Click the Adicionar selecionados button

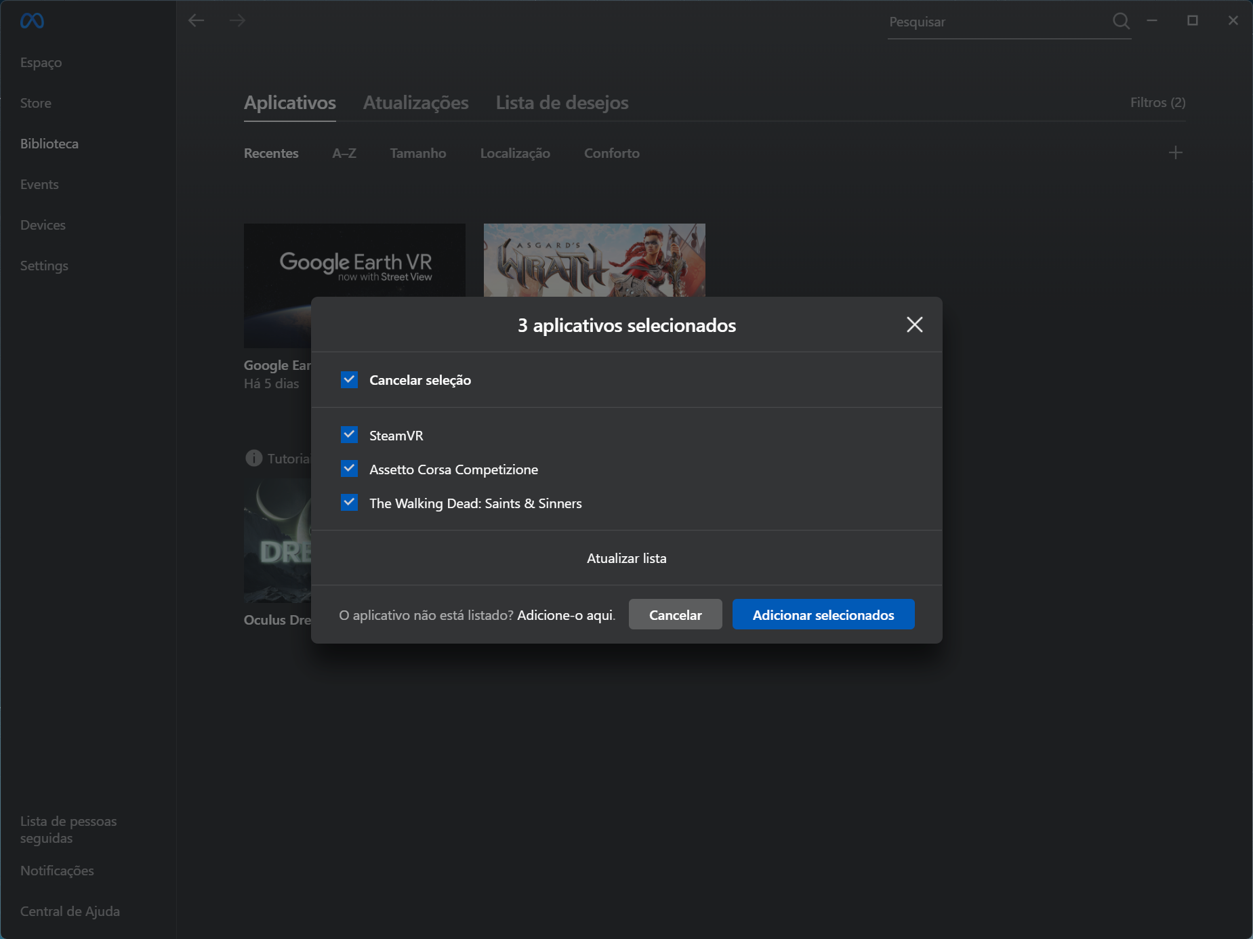click(823, 614)
